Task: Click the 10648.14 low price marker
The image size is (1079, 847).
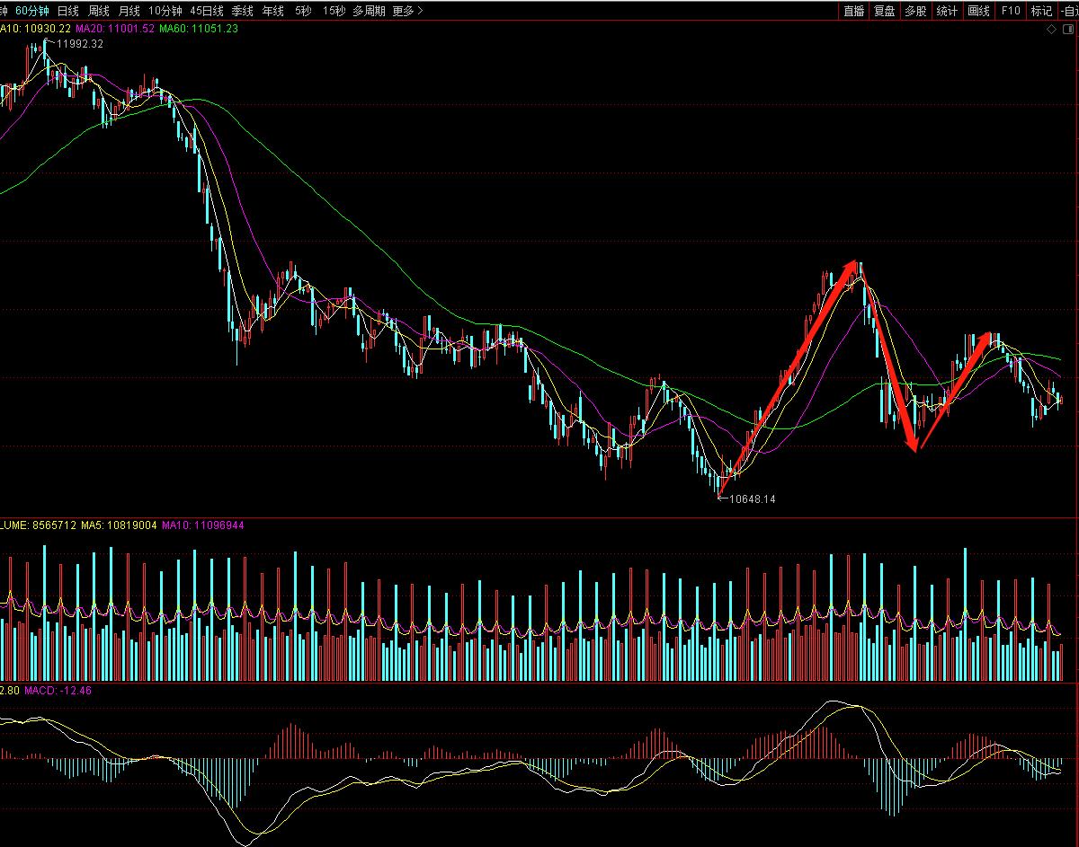Action: pos(752,499)
